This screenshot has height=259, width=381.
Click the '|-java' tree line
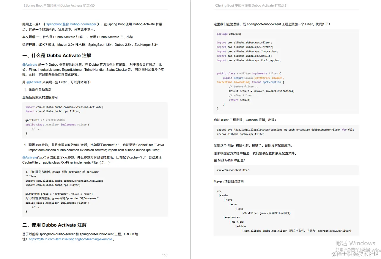click(x=228, y=200)
